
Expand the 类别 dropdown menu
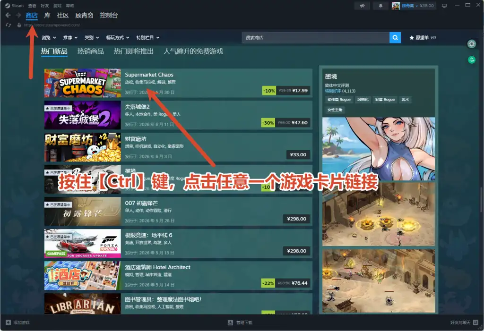tap(92, 38)
